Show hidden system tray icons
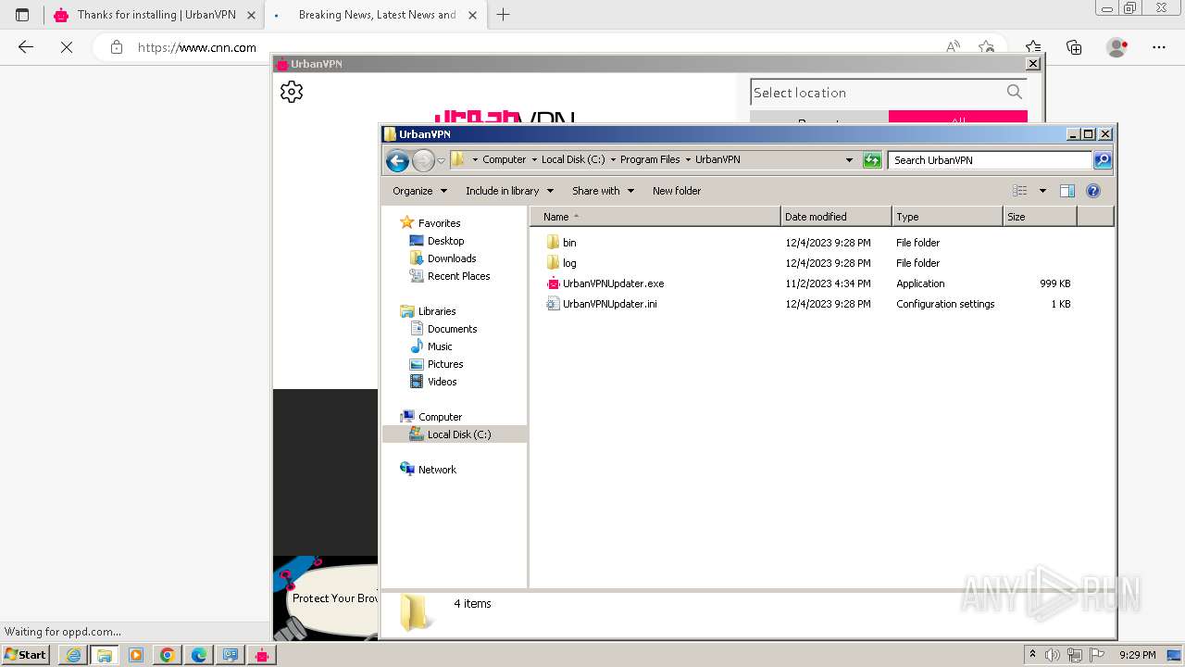Screen dimensions: 1185x667 tap(1032, 655)
